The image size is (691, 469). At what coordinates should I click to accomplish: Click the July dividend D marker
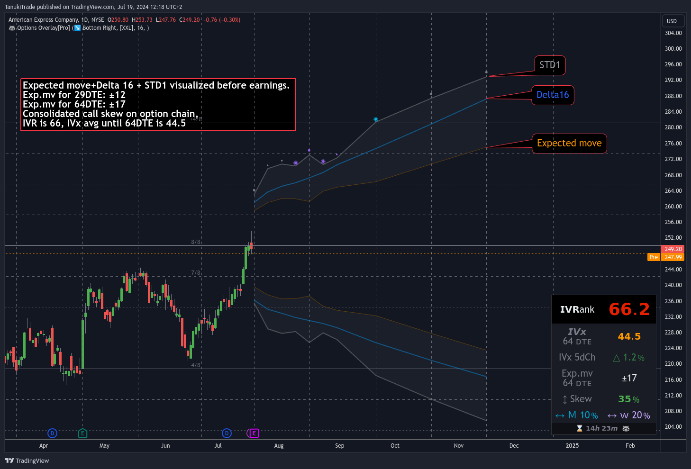227,433
